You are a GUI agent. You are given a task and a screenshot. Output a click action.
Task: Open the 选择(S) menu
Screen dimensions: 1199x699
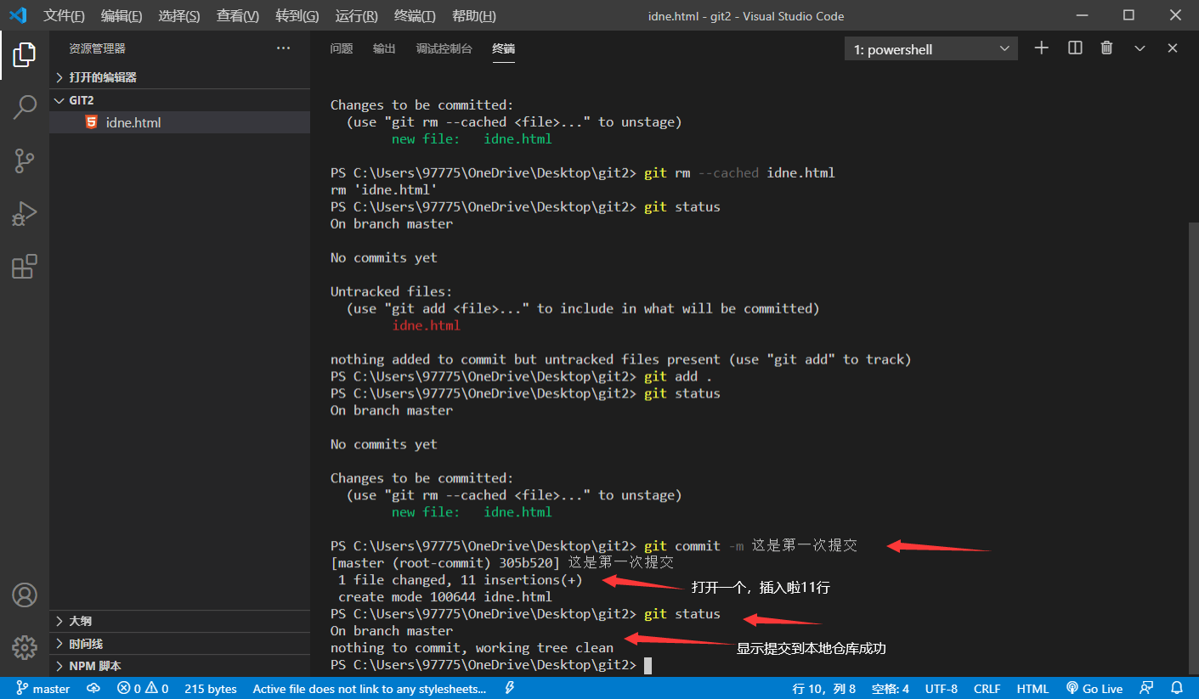click(x=179, y=16)
